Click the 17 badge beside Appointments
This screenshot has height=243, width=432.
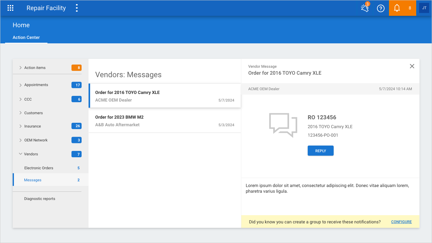tap(77, 85)
